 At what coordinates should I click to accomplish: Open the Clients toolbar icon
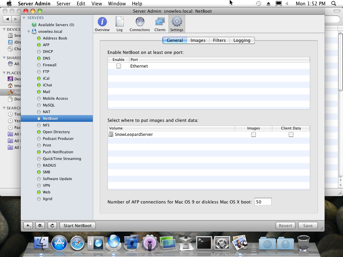pos(160,24)
